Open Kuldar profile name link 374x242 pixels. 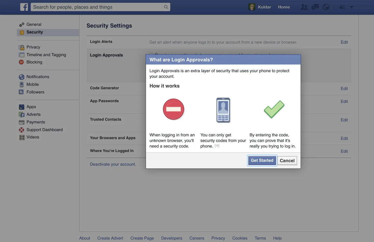tap(264, 7)
